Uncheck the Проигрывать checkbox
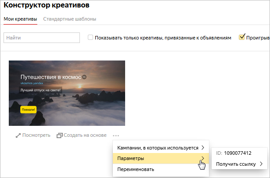 (x=242, y=37)
